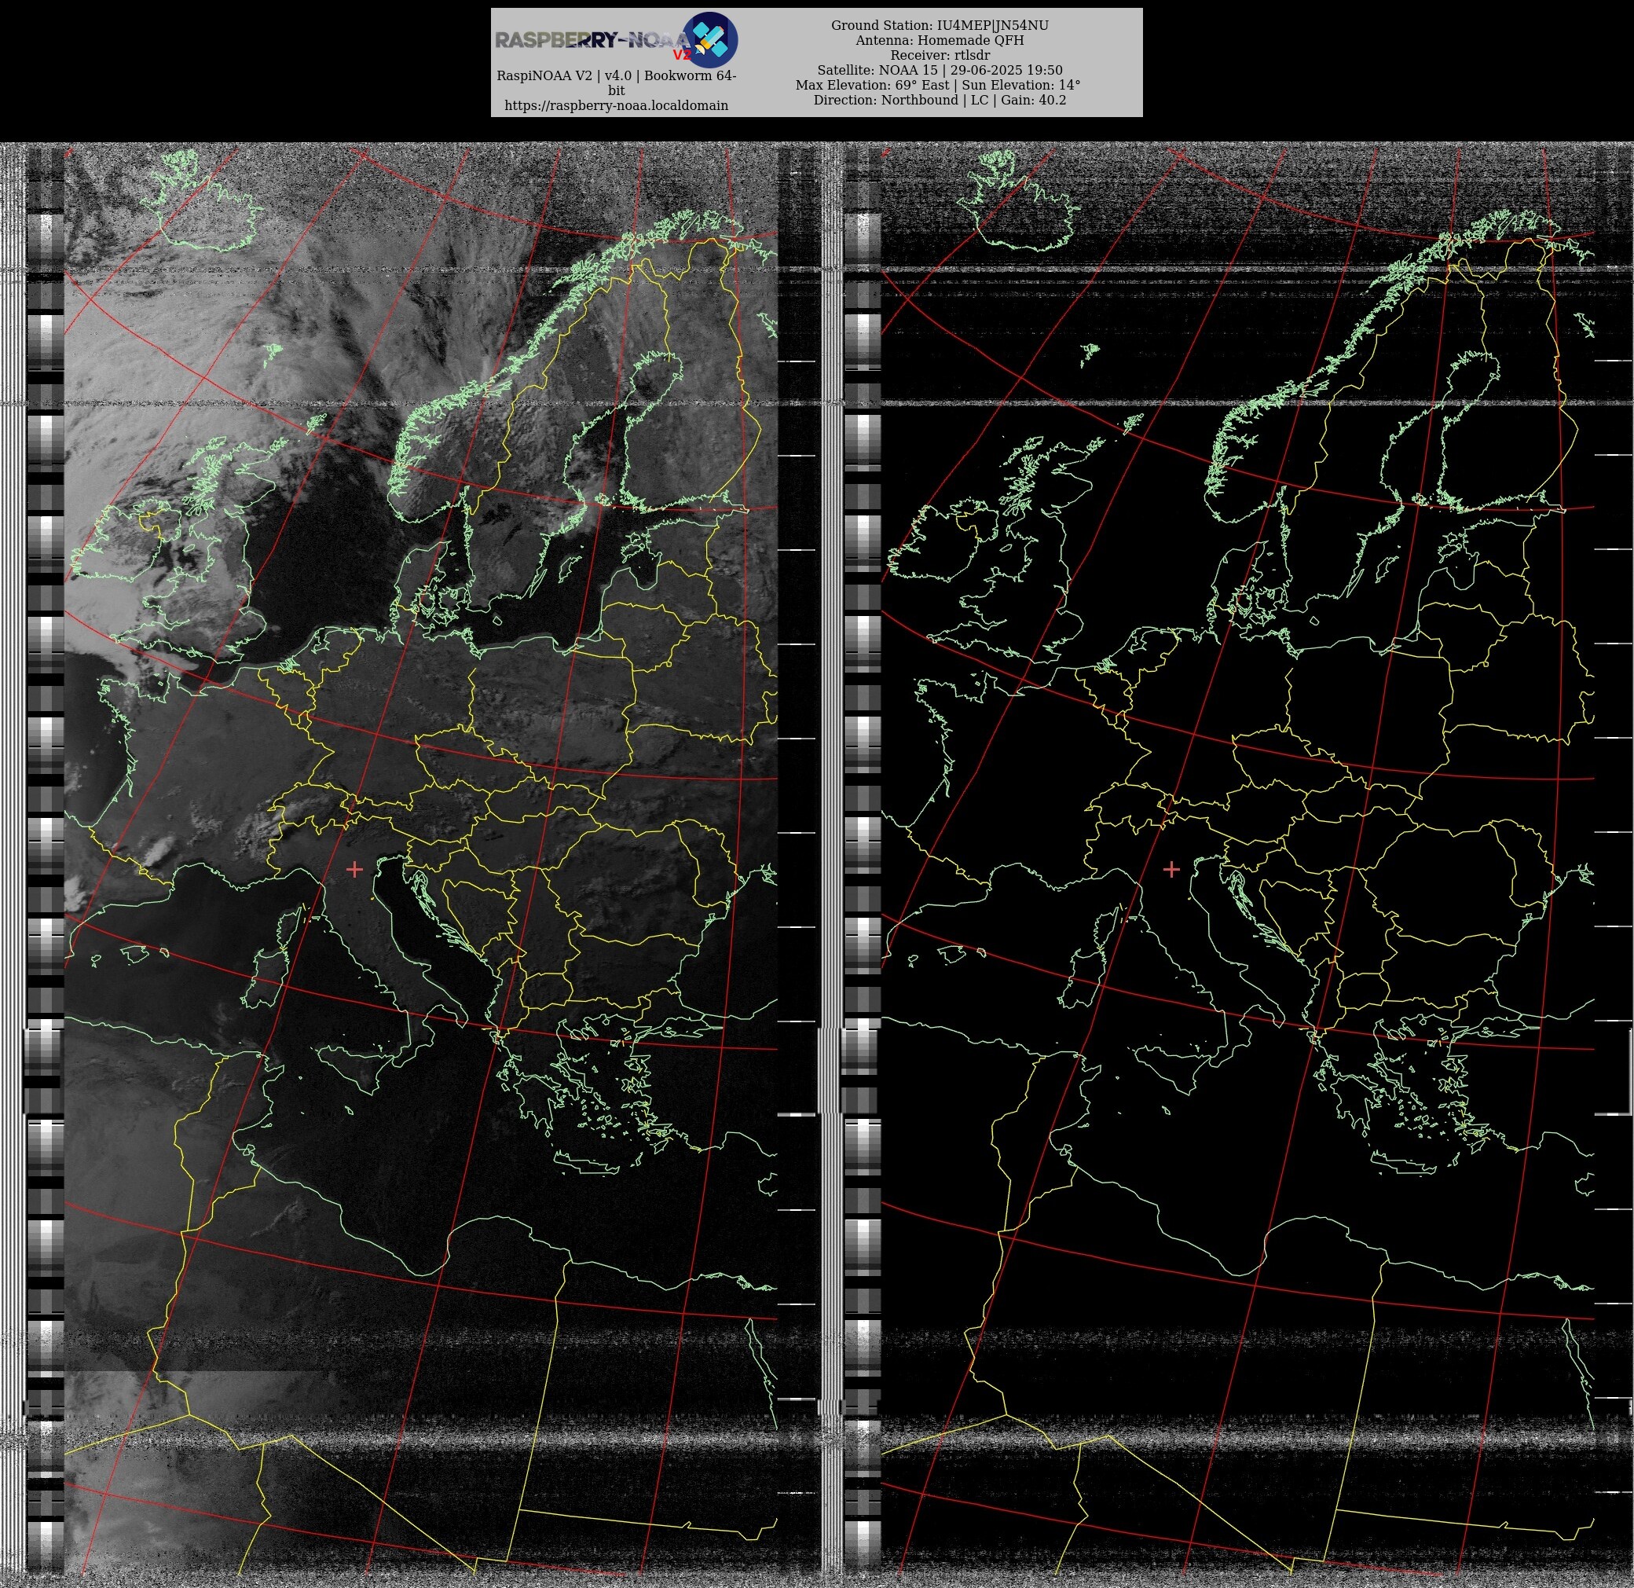
Task: Click the 'Satellite: NOAA 15 | 29-06-2025 19:50' line
Action: (940, 70)
